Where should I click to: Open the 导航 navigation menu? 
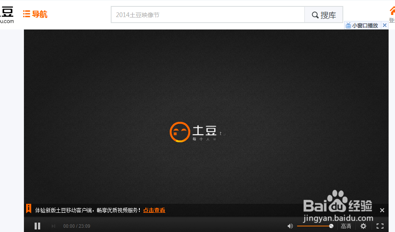(x=35, y=14)
